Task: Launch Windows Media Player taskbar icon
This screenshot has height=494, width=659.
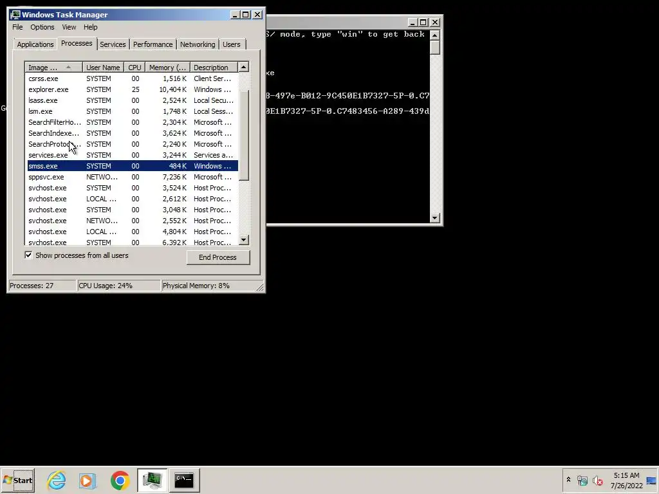Action: click(88, 480)
